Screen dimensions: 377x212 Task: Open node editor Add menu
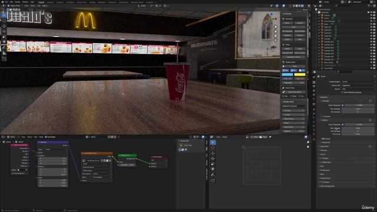[x=35, y=137]
